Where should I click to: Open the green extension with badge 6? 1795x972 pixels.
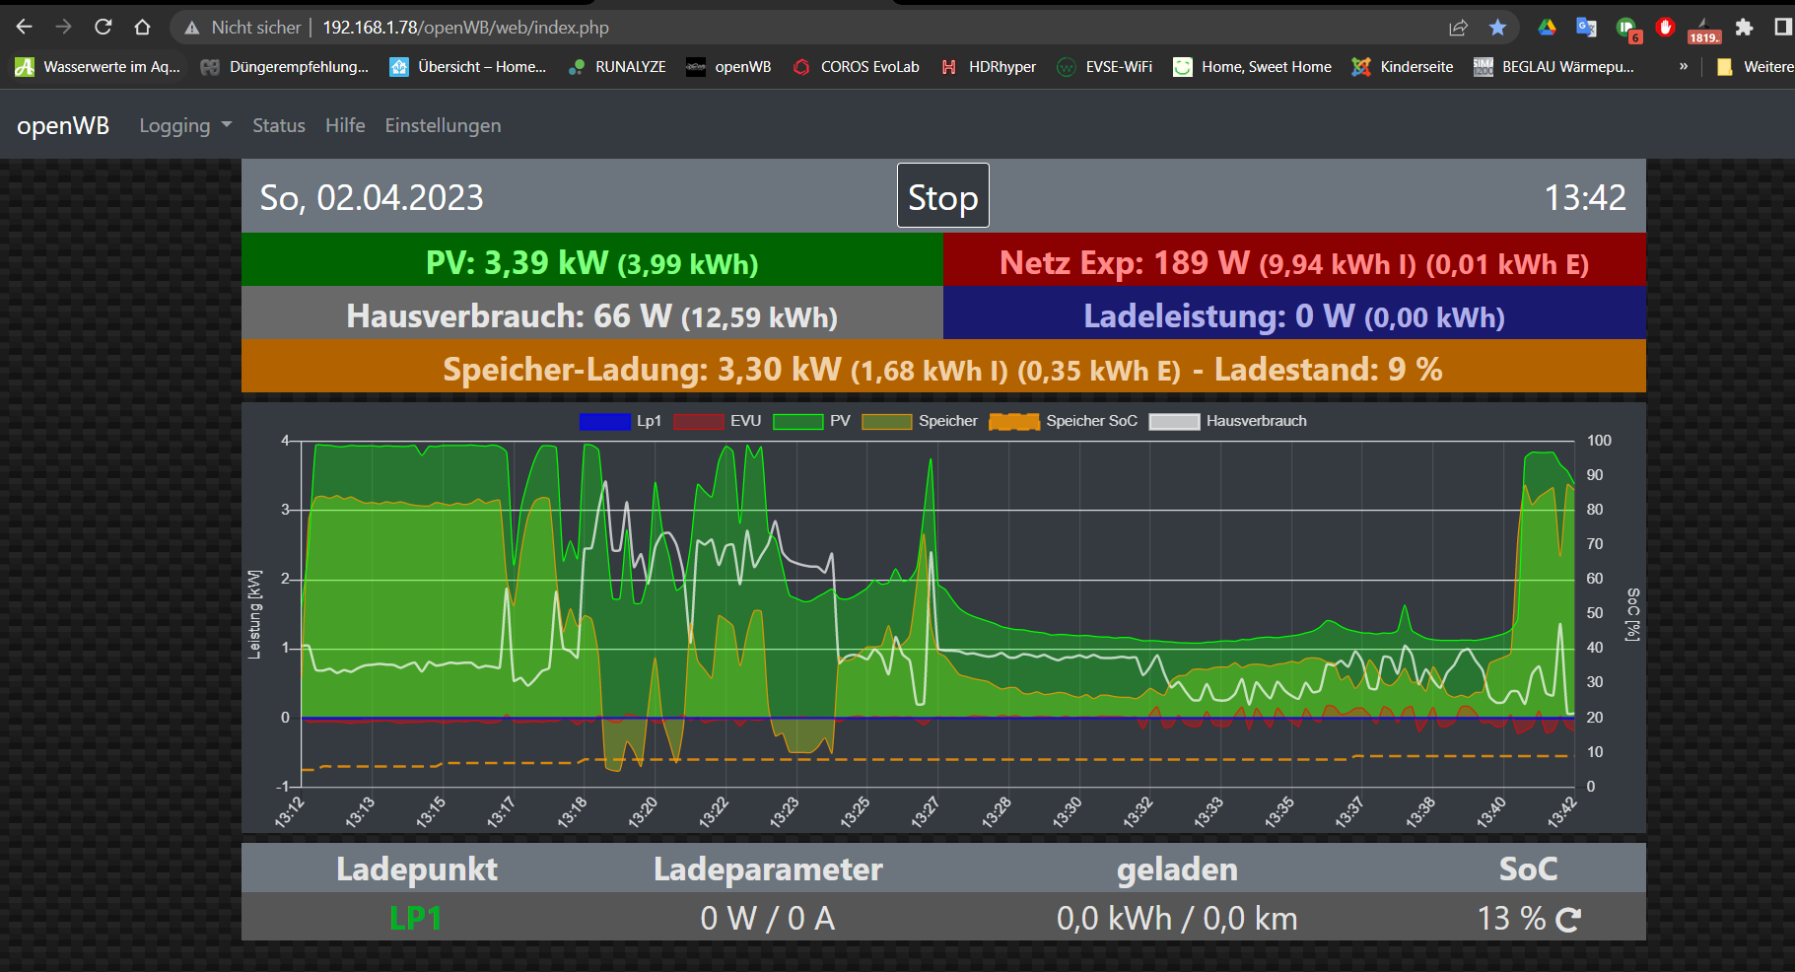click(x=1627, y=29)
